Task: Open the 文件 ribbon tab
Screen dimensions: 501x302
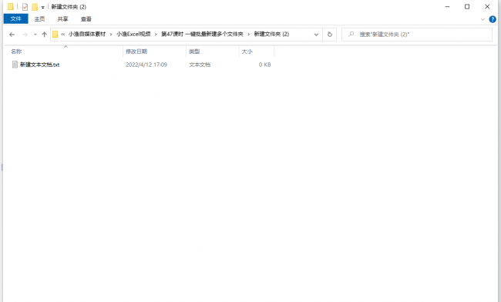Action: (15, 18)
